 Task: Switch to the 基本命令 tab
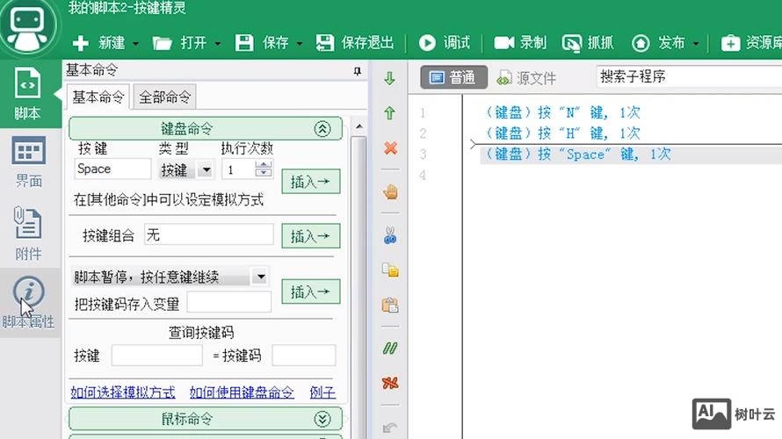click(x=98, y=97)
